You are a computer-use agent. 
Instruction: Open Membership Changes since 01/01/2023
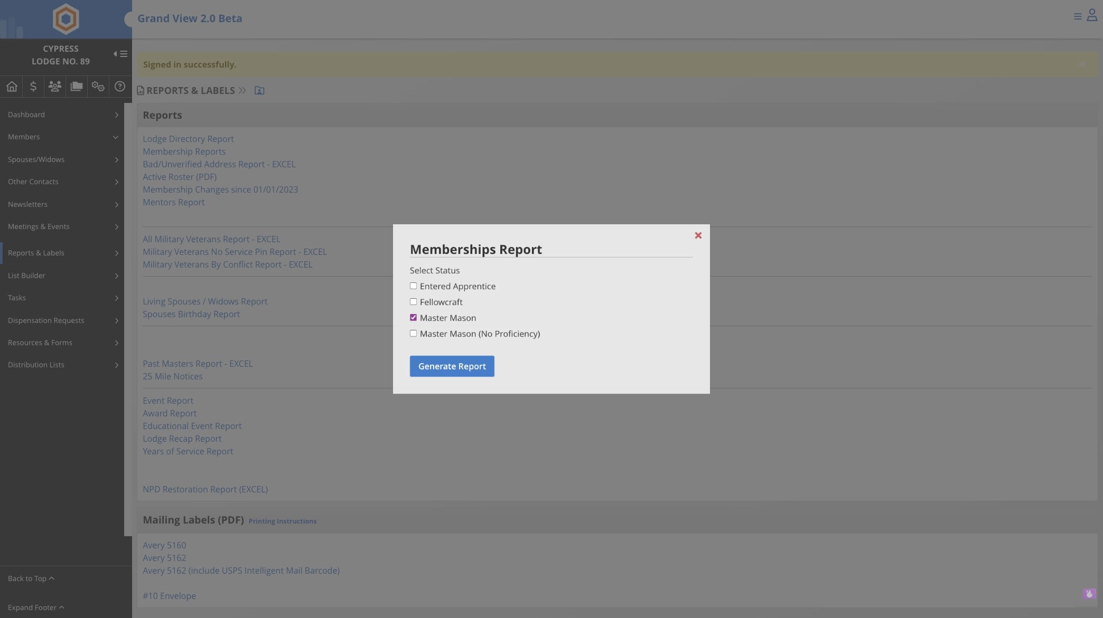coord(220,189)
